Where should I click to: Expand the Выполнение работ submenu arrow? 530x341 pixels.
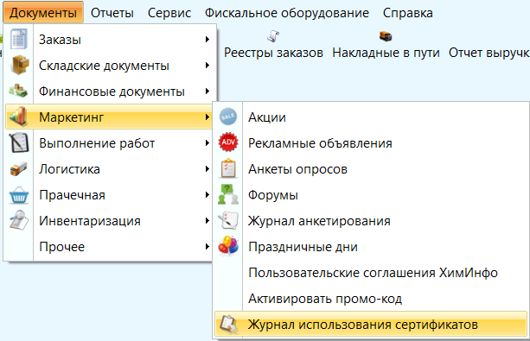208,142
